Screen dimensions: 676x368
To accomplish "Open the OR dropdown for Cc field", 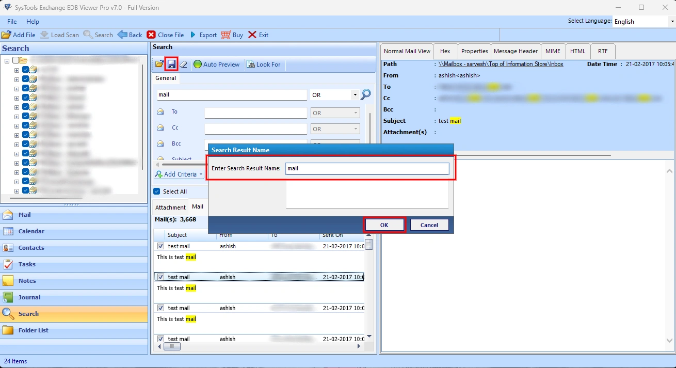I will (x=356, y=129).
